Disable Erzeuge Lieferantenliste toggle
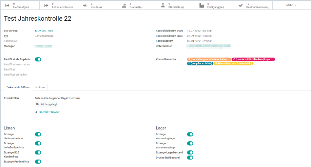 pyautogui.click(x=38, y=134)
